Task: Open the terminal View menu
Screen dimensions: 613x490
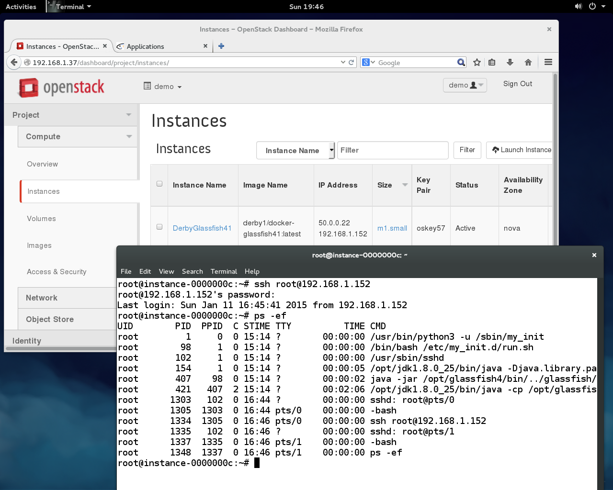Action: (166, 271)
